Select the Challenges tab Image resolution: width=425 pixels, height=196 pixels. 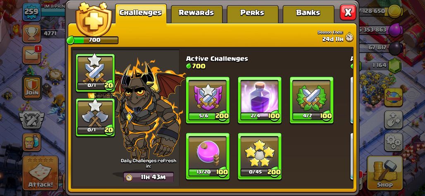[141, 14]
